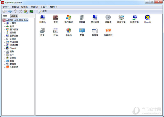Click the users toolbar icon
This screenshot has width=164, height=117.
click(x=26, y=11)
